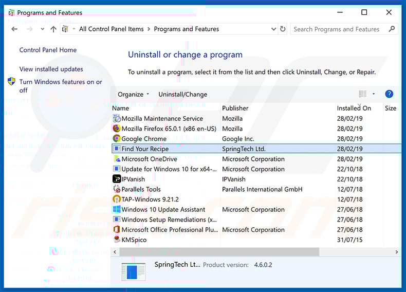Expand breadcrumb chevron after All Control Panel Items

pyautogui.click(x=149, y=29)
